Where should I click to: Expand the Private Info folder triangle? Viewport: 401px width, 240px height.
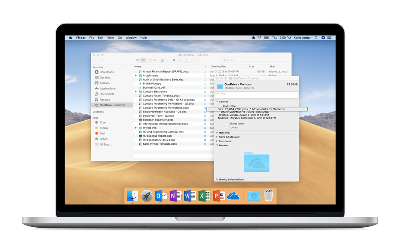point(136,128)
